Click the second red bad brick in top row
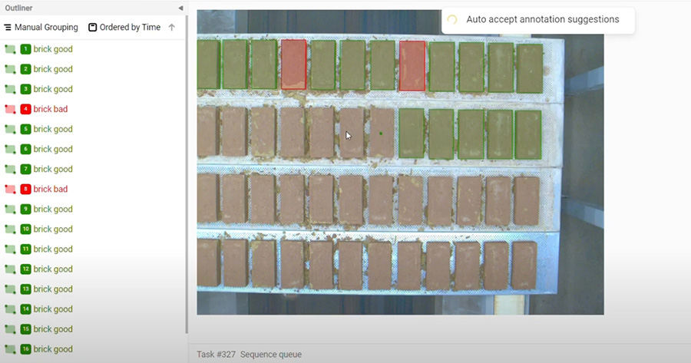 (x=412, y=66)
